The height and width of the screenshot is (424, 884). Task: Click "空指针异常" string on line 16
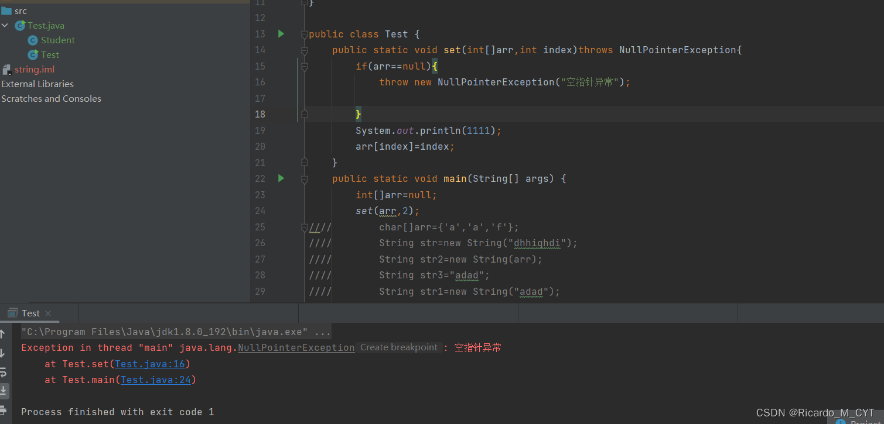(590, 82)
